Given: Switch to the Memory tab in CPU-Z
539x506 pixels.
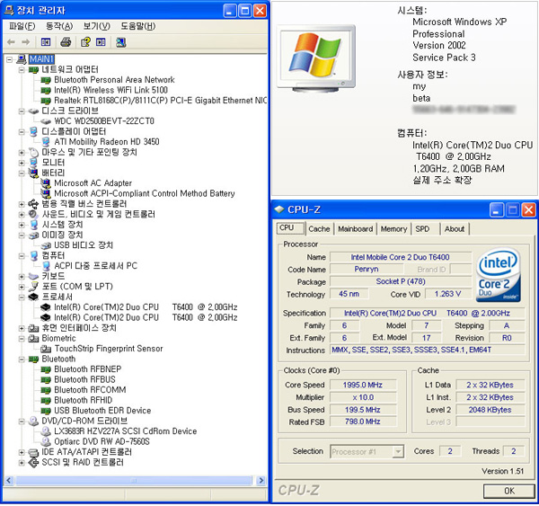Looking at the screenshot, I should coord(394,229).
